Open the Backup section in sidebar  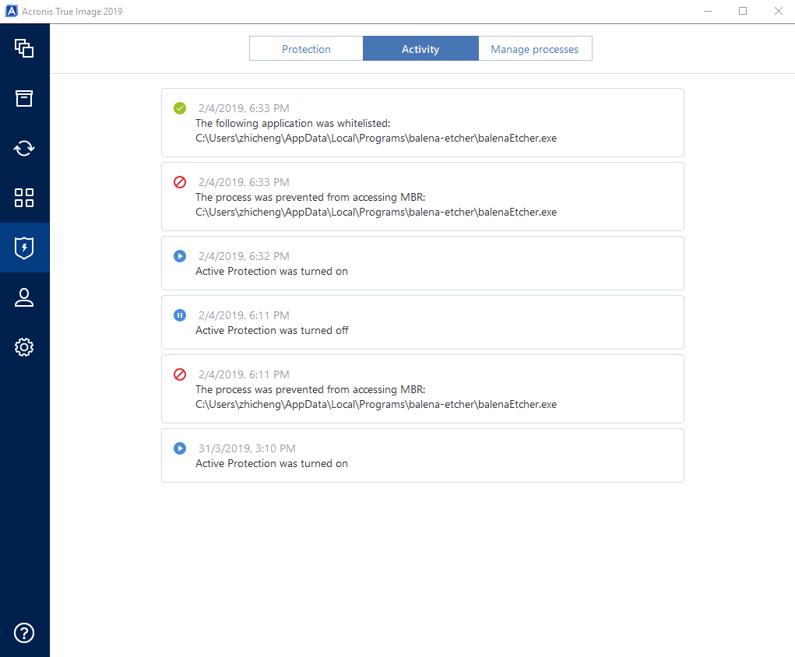(24, 49)
